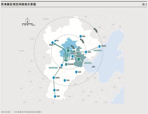Screen dimensions: 148x114
Task: Click the blue Xingtai pin
Action: click(54, 90)
